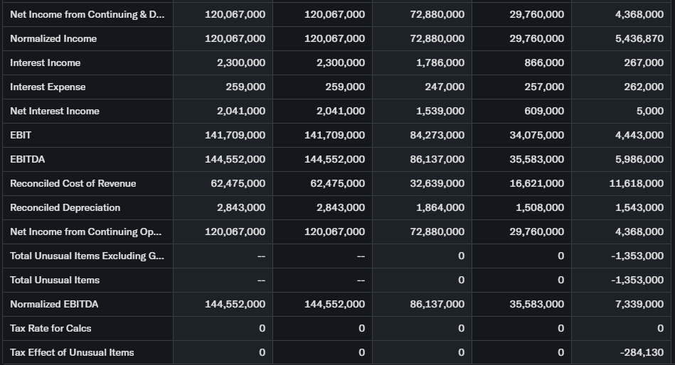This screenshot has height=365, width=675.
Task: Click the 5,436,870 Normalized Income cell
Action: coord(639,38)
